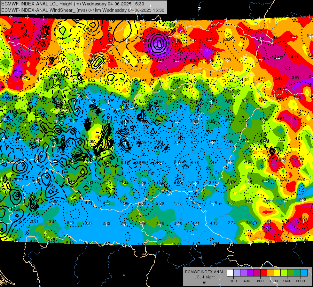Click the grid value 9.07

[x=108, y=101]
